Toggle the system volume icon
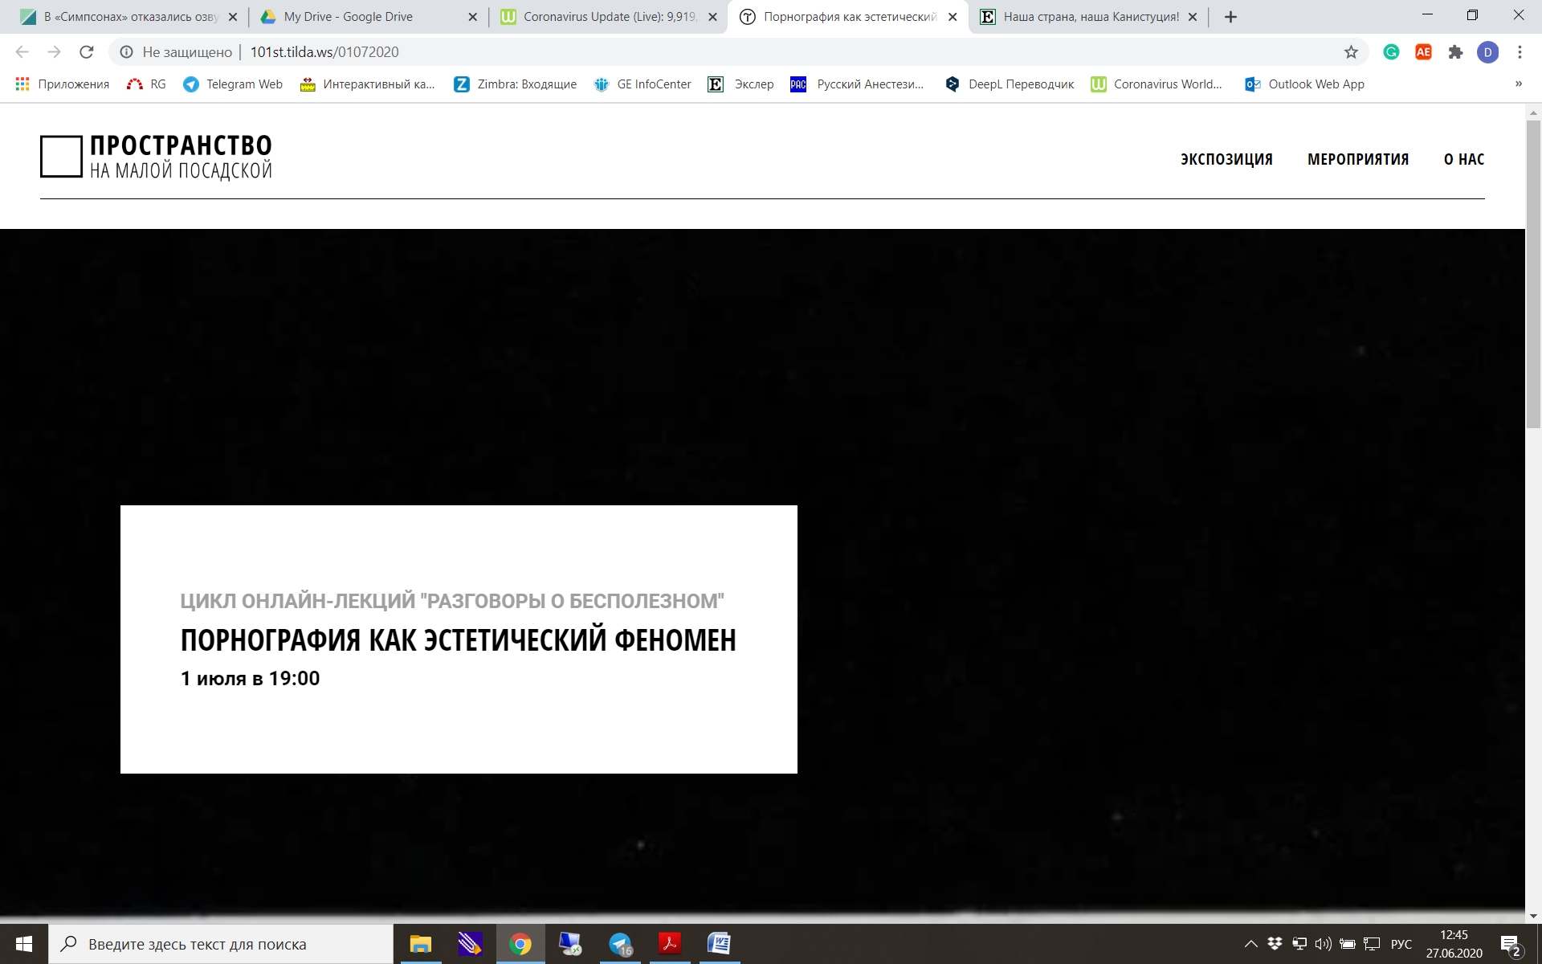Image resolution: width=1542 pixels, height=964 pixels. click(1323, 944)
